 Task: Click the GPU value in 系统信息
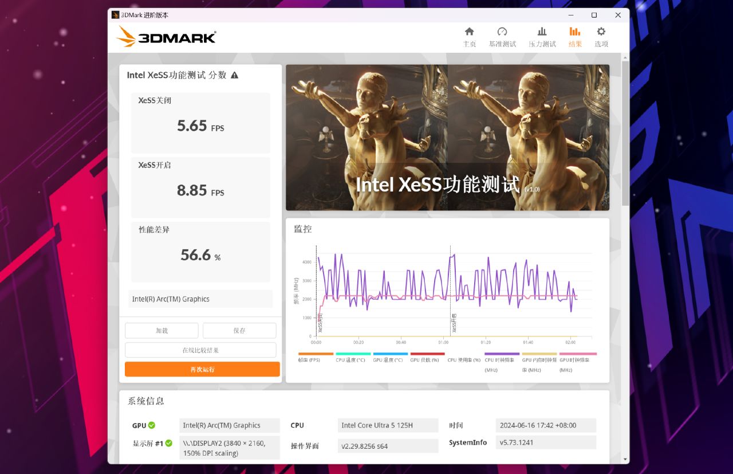pos(230,425)
